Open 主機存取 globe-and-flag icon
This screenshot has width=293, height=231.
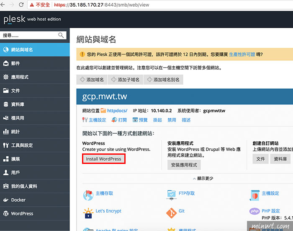tap(88, 195)
